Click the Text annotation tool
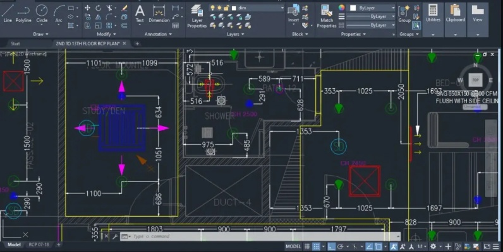This screenshot has width=503, height=252. pos(140,12)
